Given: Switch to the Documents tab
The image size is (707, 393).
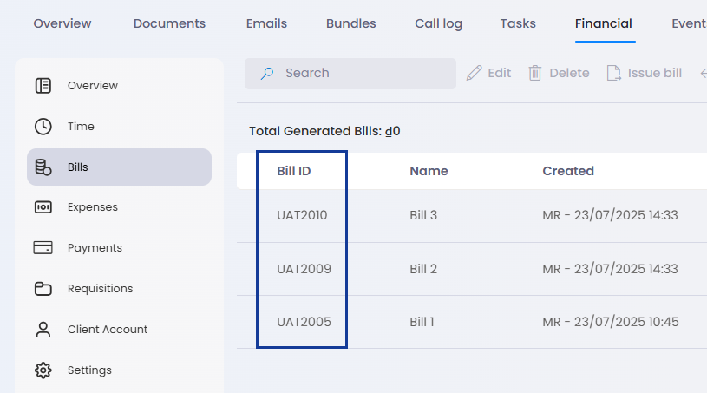Looking at the screenshot, I should pos(169,23).
